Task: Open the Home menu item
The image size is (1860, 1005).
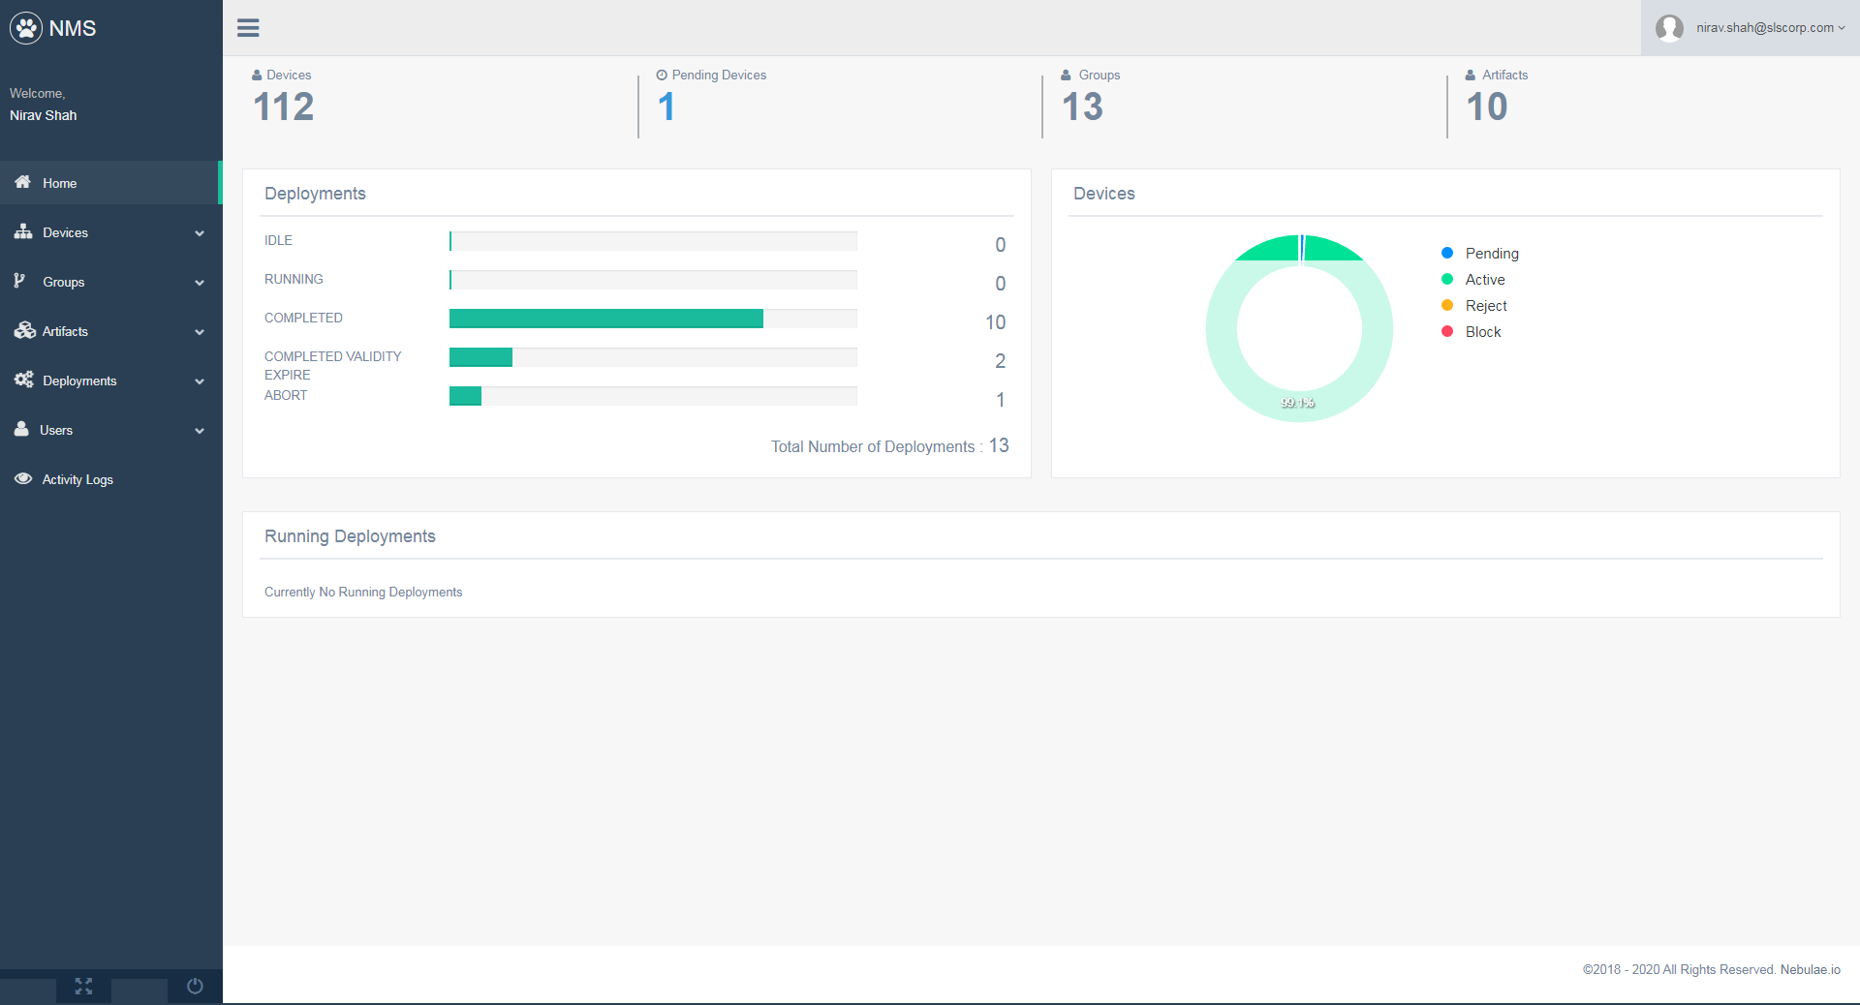Action: [x=110, y=183]
